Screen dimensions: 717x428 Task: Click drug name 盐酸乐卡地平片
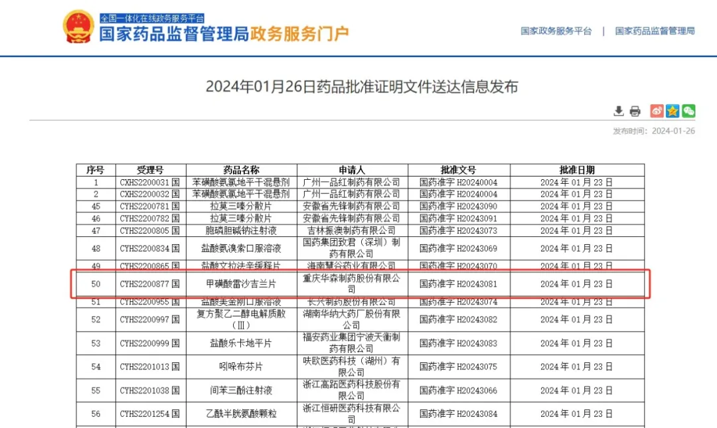(x=241, y=344)
